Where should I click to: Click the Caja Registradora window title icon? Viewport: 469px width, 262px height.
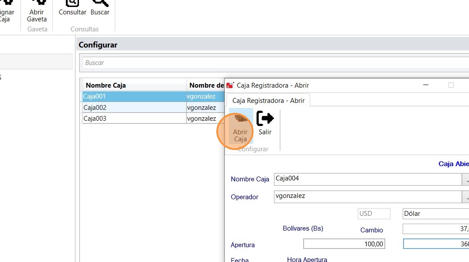point(230,85)
